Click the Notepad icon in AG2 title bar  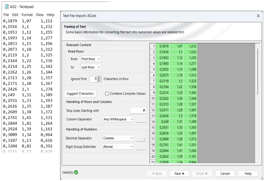point(6,7)
